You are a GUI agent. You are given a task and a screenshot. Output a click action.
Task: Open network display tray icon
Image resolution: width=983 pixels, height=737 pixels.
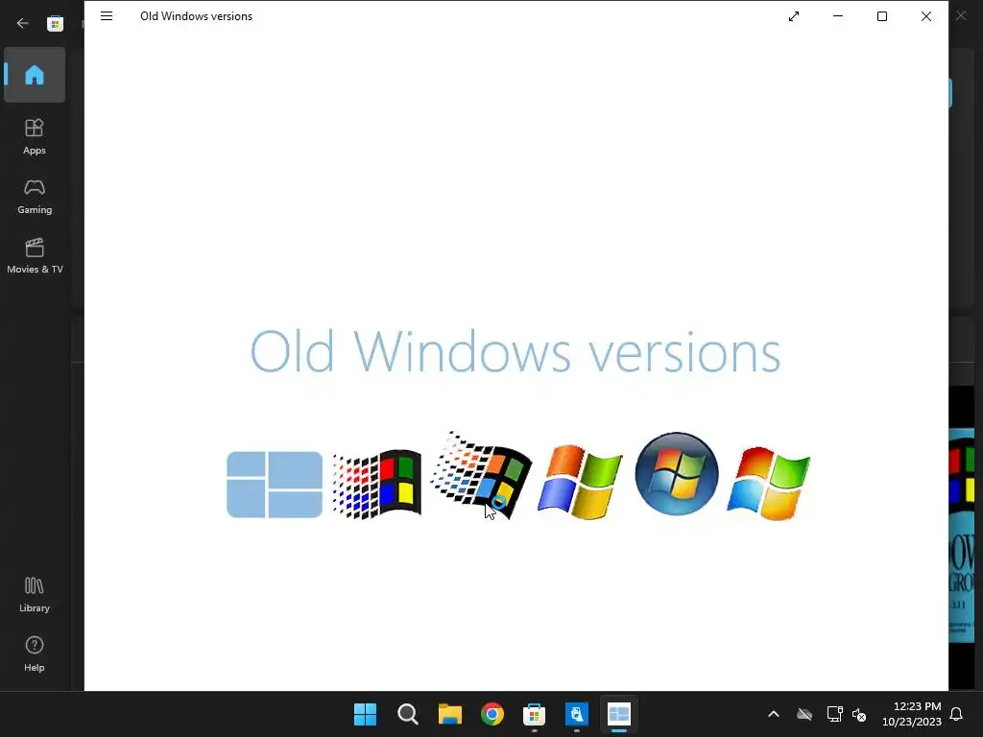click(834, 714)
